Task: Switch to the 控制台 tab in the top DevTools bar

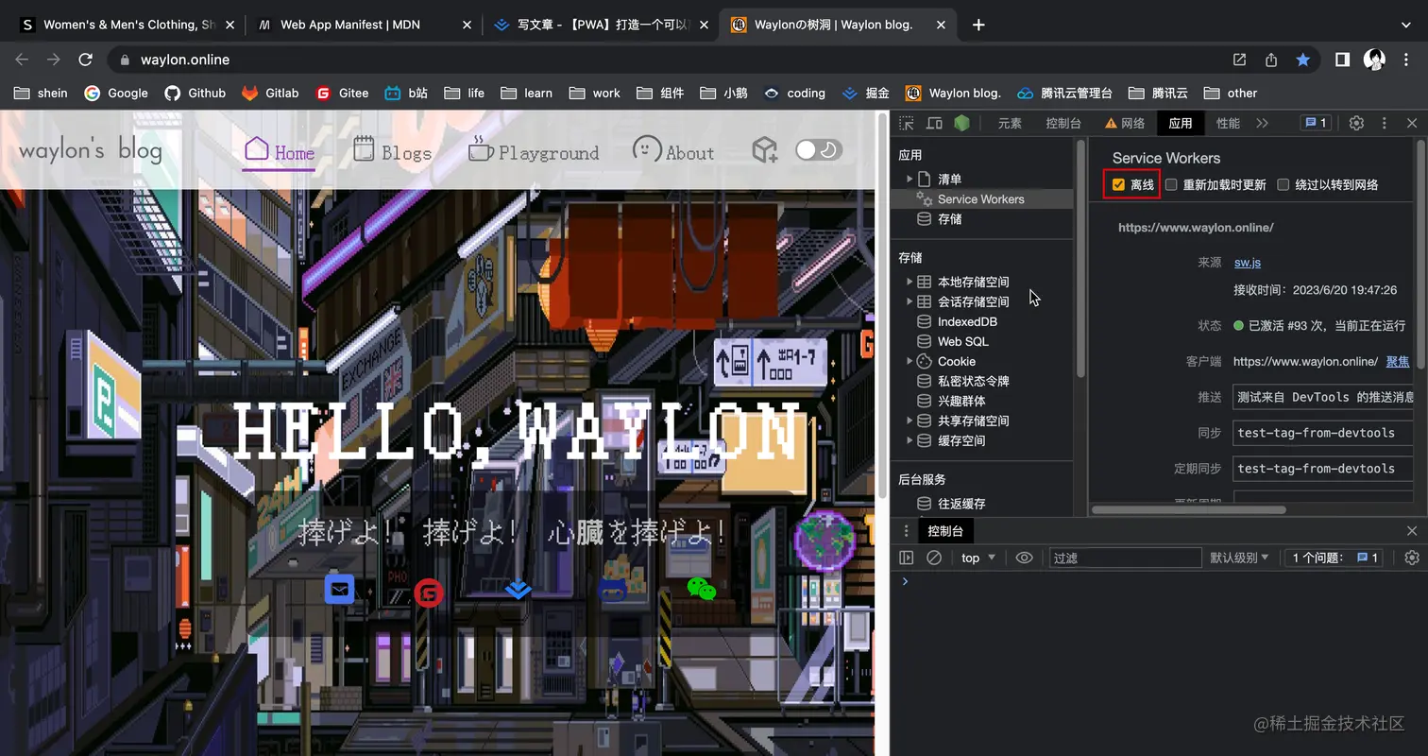Action: pyautogui.click(x=1063, y=123)
